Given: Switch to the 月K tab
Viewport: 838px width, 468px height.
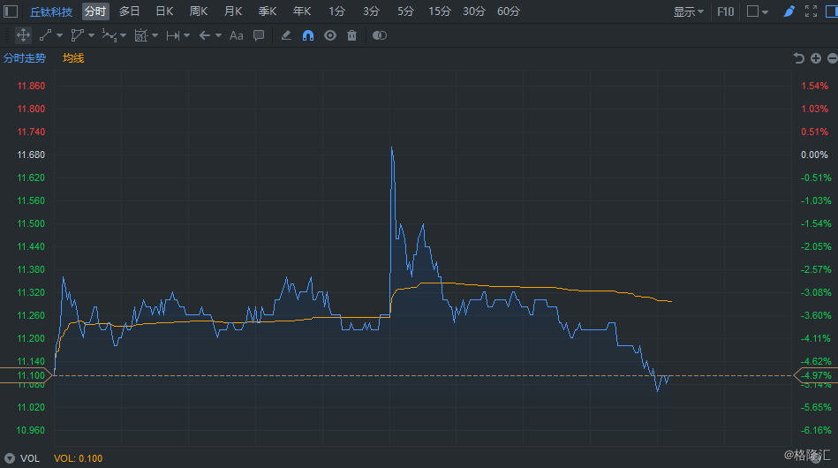Looking at the screenshot, I should pyautogui.click(x=233, y=11).
